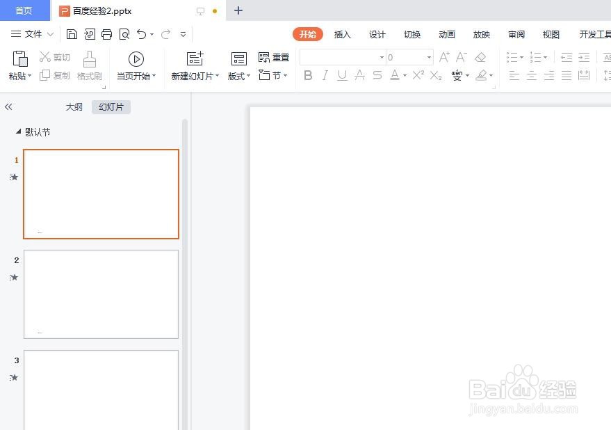Screen dimensions: 611x430
Task: Toggle Strikethrough formatting
Action: [377, 75]
